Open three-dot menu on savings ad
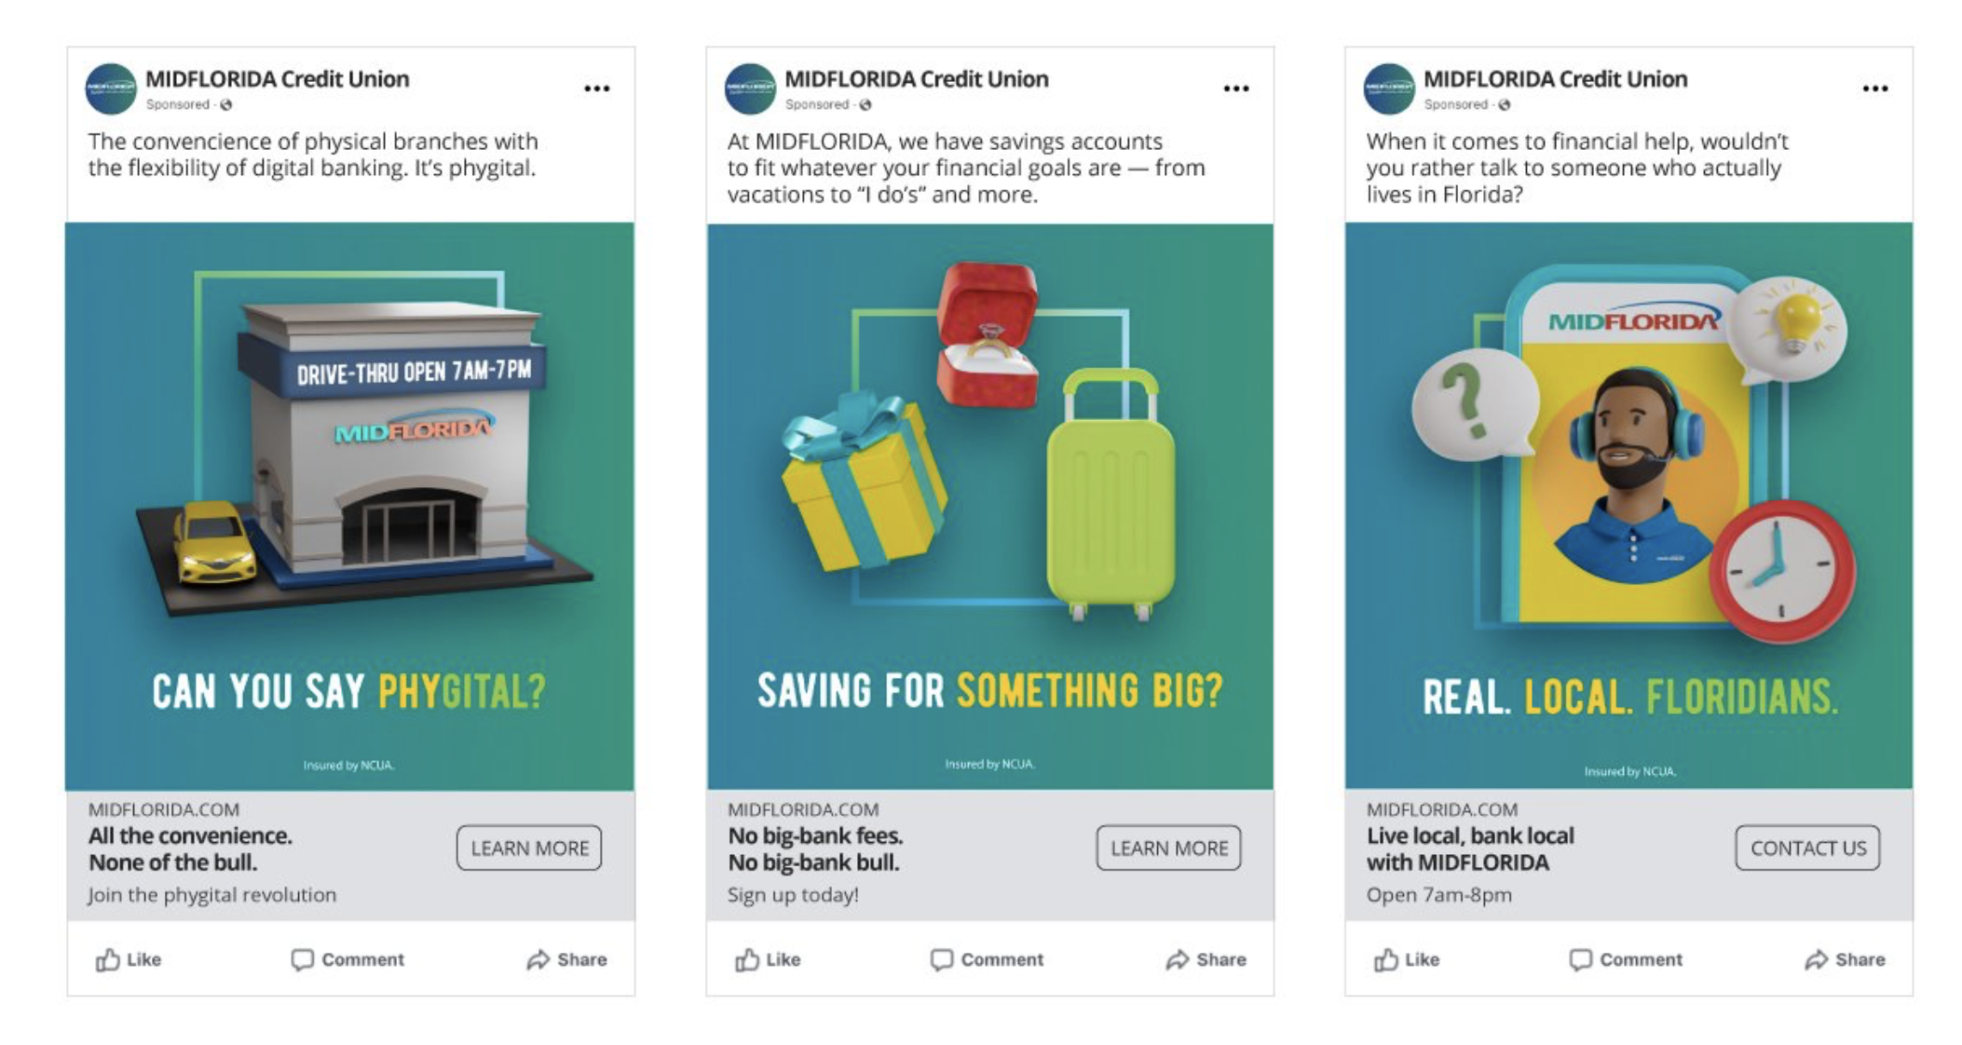 [x=1235, y=88]
